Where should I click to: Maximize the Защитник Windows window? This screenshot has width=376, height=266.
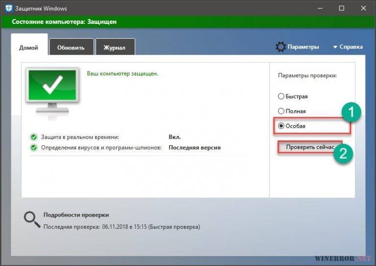(342, 8)
